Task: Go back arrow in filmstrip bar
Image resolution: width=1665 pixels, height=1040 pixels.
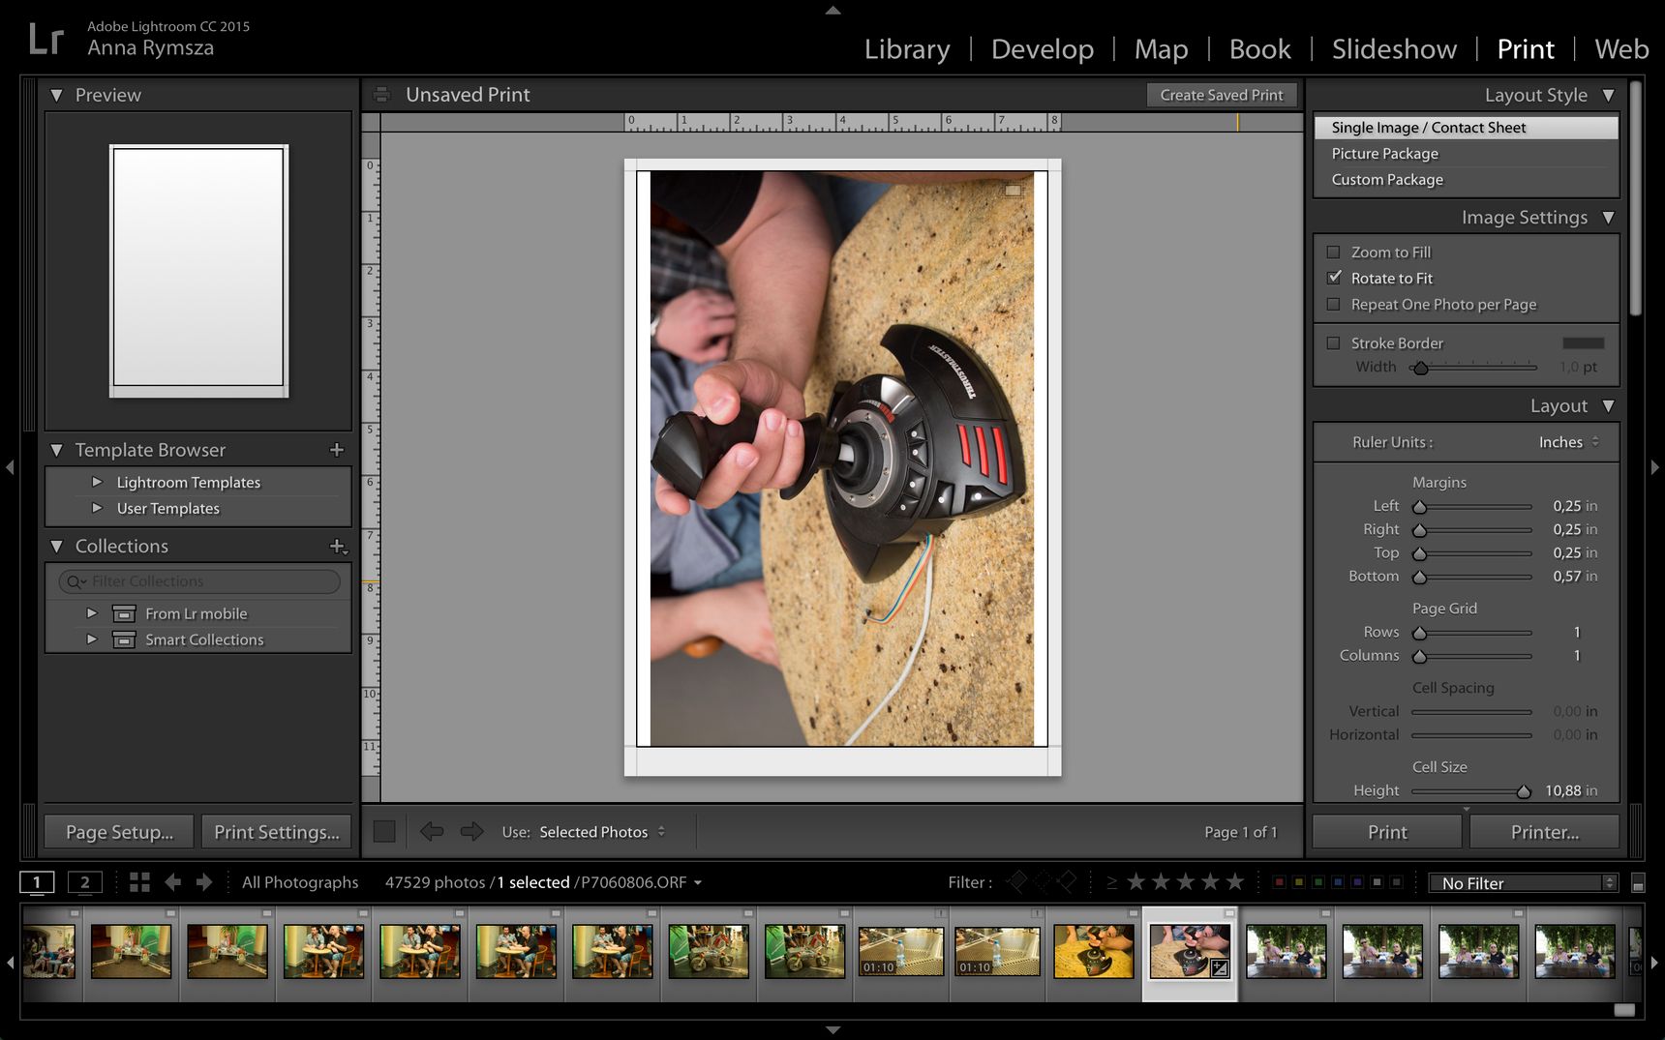Action: coord(173,882)
